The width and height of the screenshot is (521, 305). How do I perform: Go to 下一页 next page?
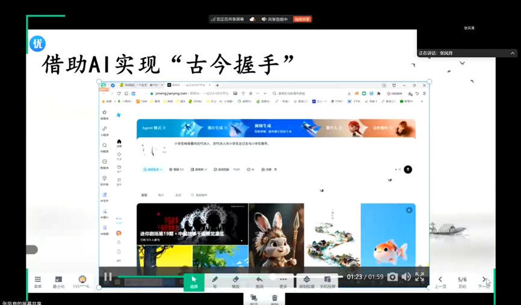(x=484, y=281)
